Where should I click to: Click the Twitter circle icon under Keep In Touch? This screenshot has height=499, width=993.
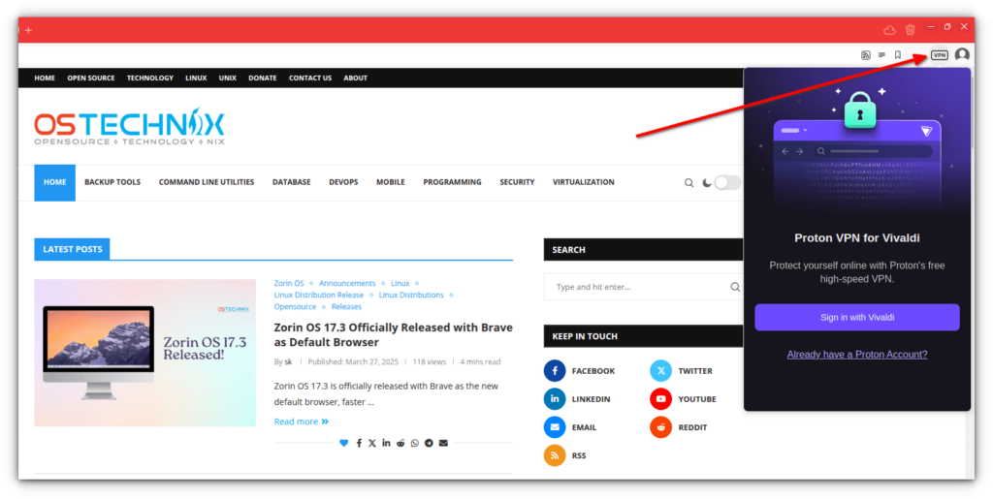(x=660, y=371)
